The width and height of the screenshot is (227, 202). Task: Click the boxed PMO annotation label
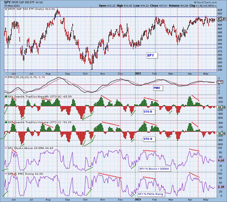pyautogui.click(x=158, y=88)
